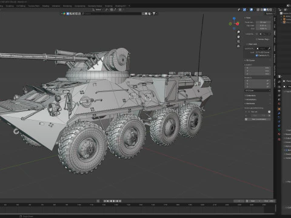
Task: Add a new workspace with plus tab
Action: pos(129,6)
